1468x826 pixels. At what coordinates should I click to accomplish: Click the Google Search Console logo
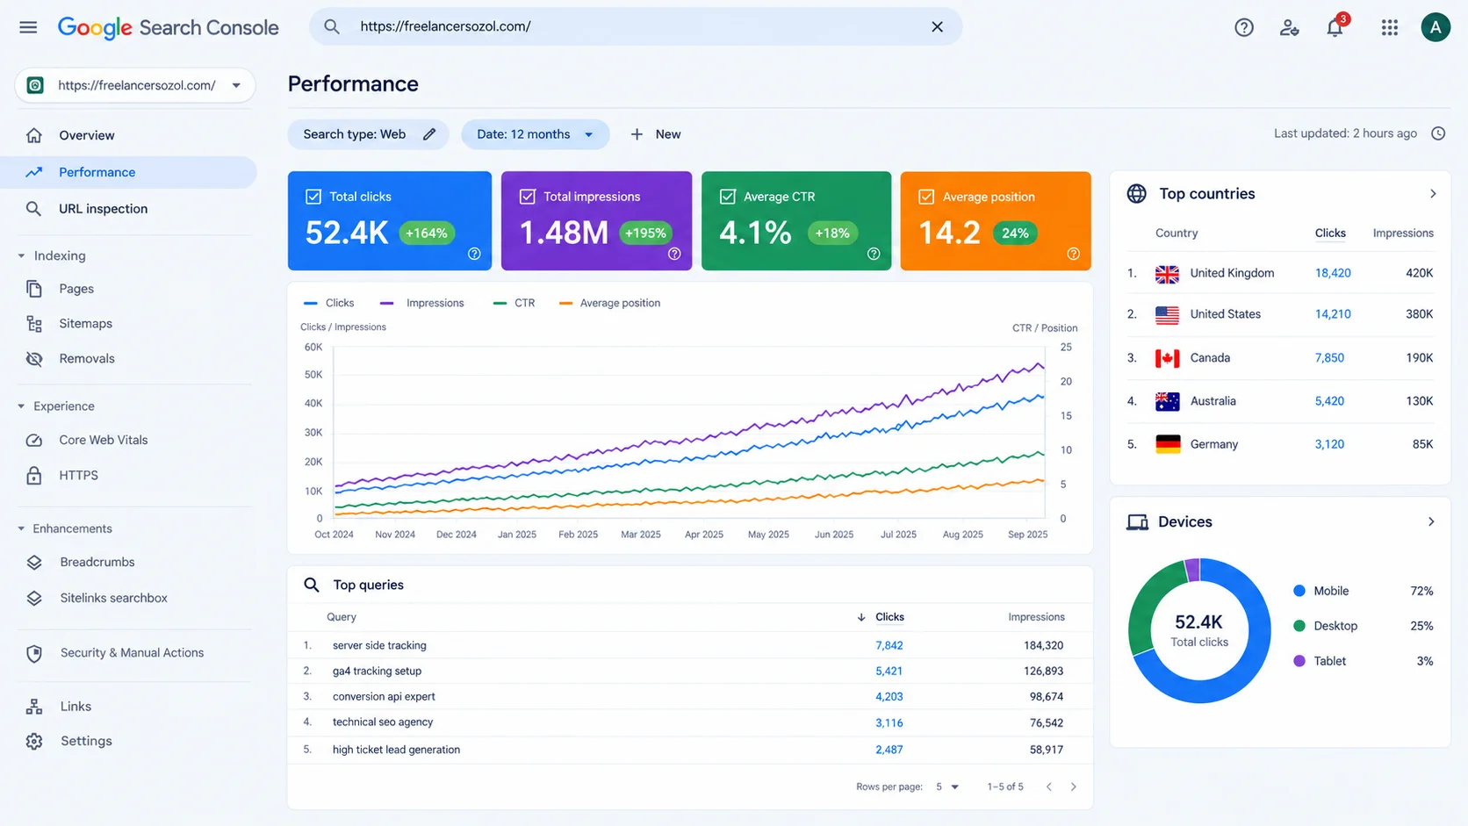169,28
